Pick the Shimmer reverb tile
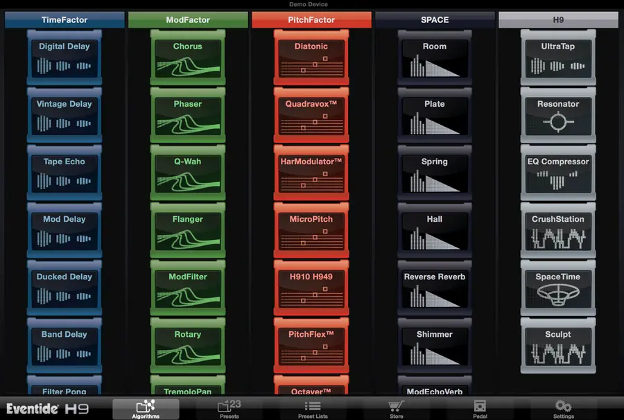 [x=435, y=346]
